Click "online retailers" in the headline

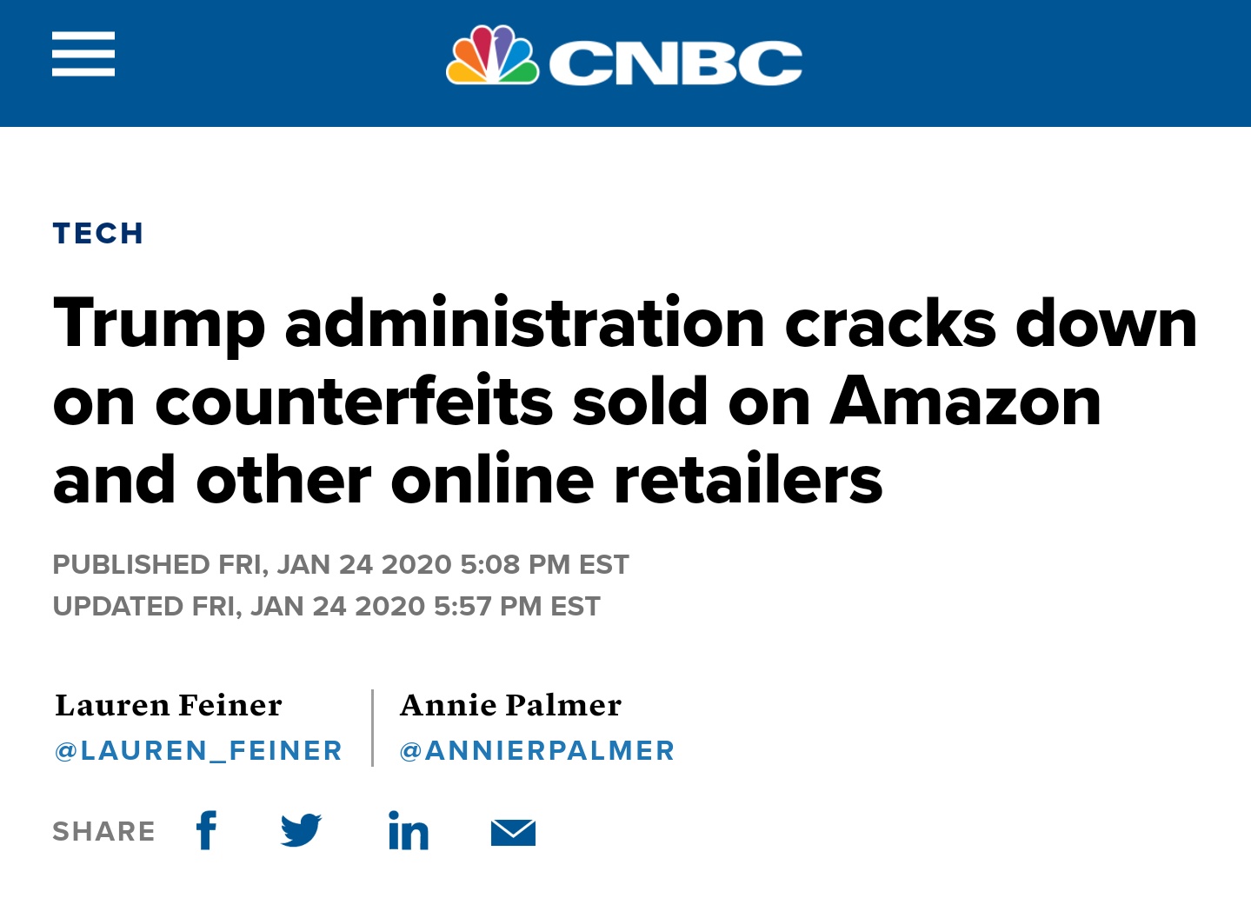pos(636,481)
